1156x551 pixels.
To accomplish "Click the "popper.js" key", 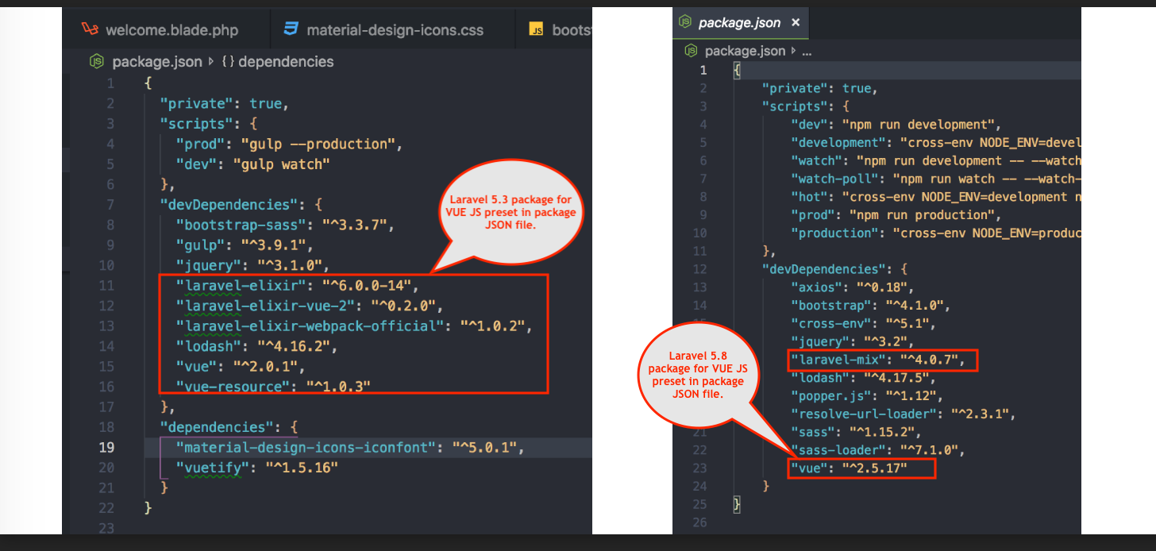I will coord(830,396).
